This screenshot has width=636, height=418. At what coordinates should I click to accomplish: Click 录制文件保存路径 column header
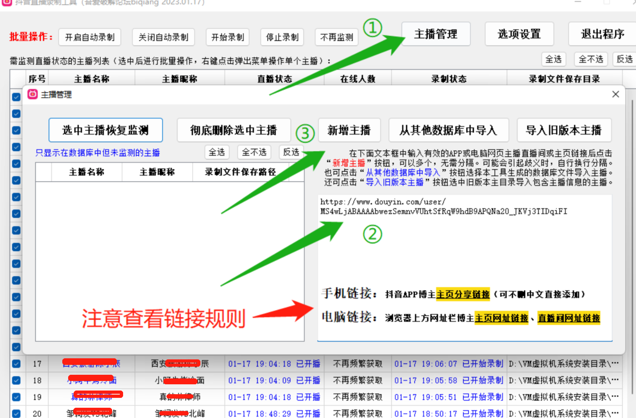240,172
